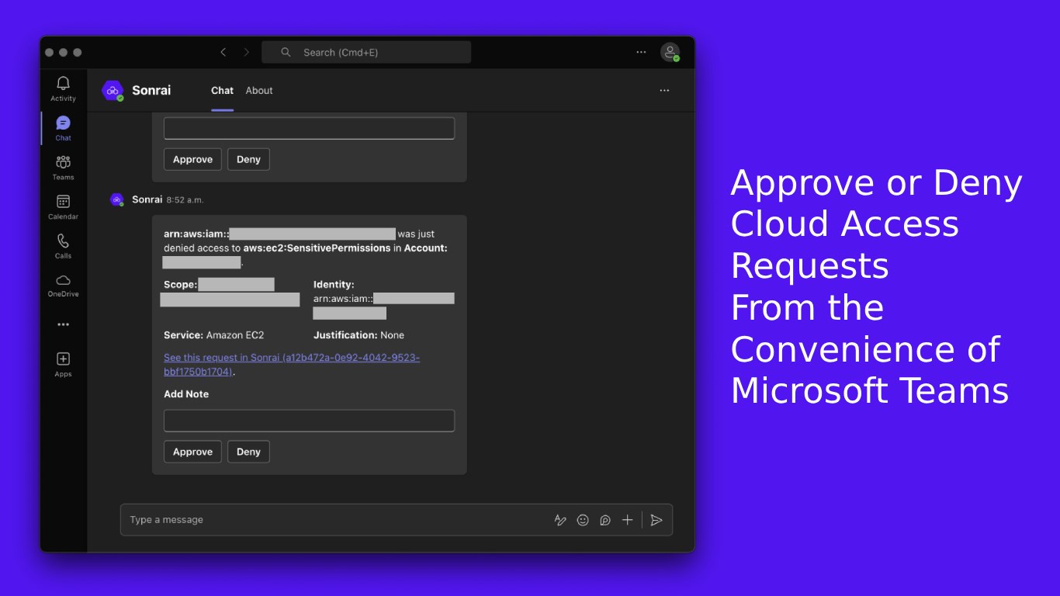Viewport: 1060px width, 596px height.
Task: Approve the EC2 SensitivePermissions request
Action: (192, 452)
